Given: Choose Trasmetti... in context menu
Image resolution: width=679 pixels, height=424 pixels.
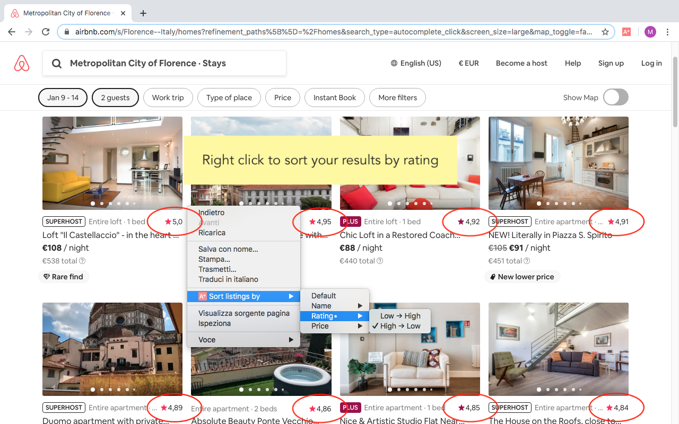Looking at the screenshot, I should 243,269.
